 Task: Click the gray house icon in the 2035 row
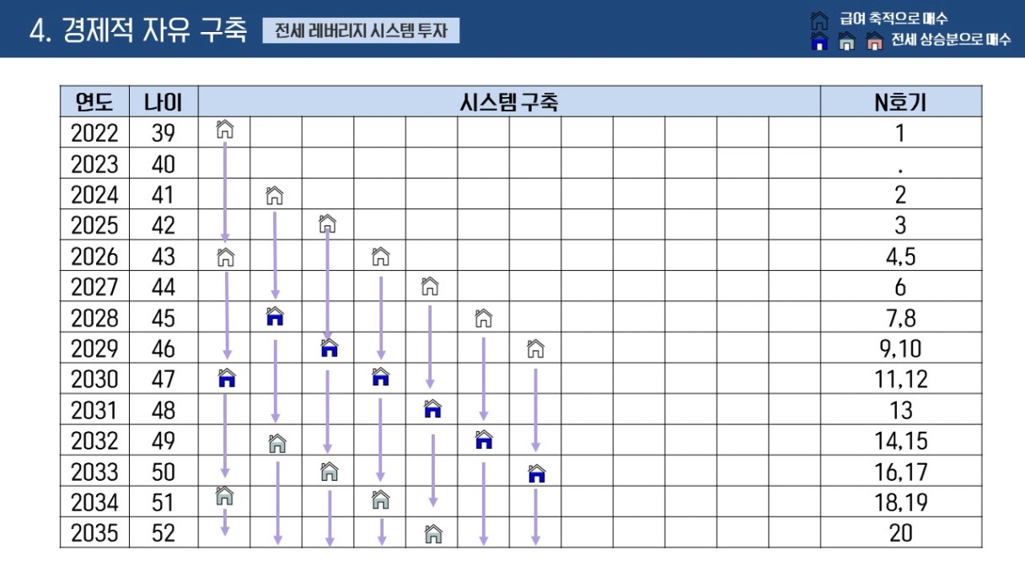pyautogui.click(x=433, y=533)
